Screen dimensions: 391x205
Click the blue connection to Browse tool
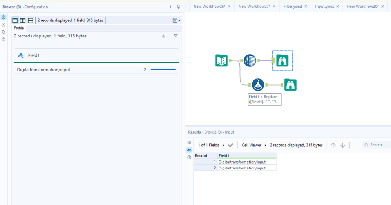tap(266, 61)
